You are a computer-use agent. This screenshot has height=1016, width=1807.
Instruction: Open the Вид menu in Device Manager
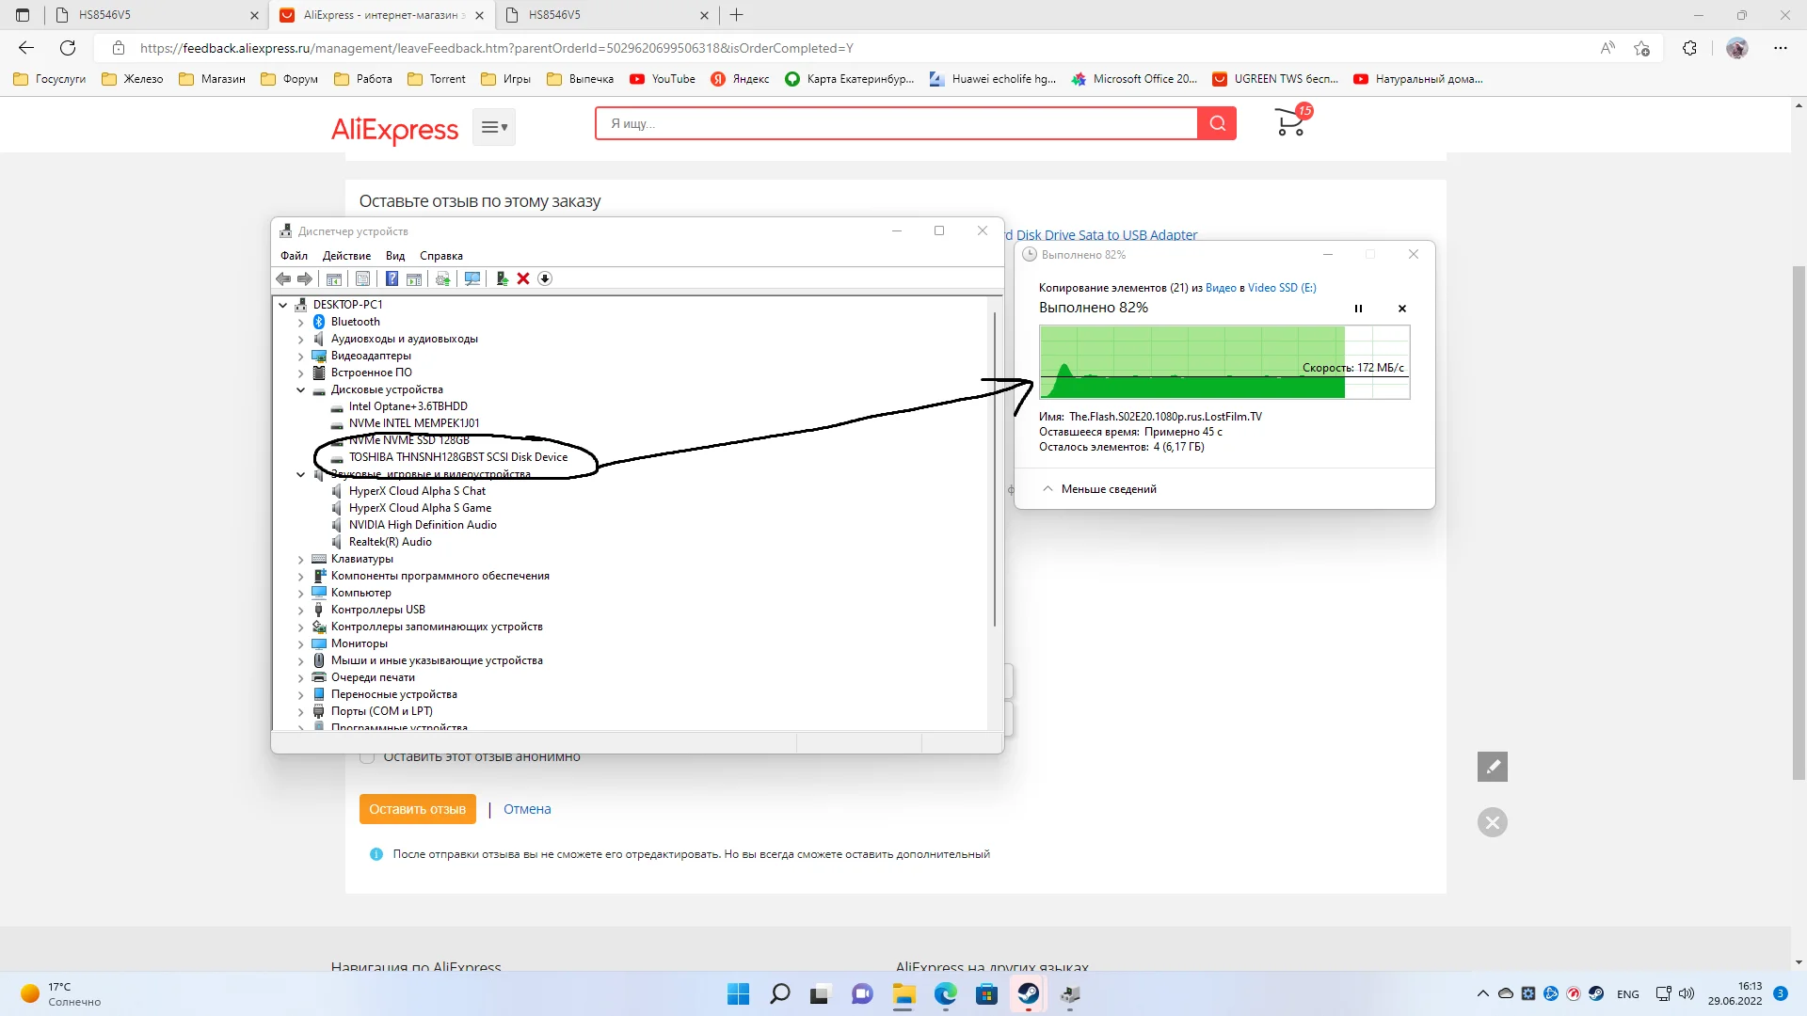click(394, 256)
